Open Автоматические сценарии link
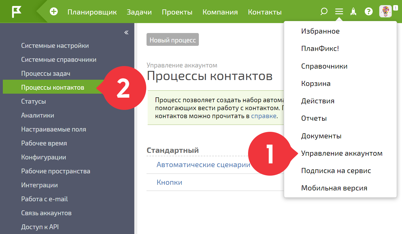 click(203, 165)
